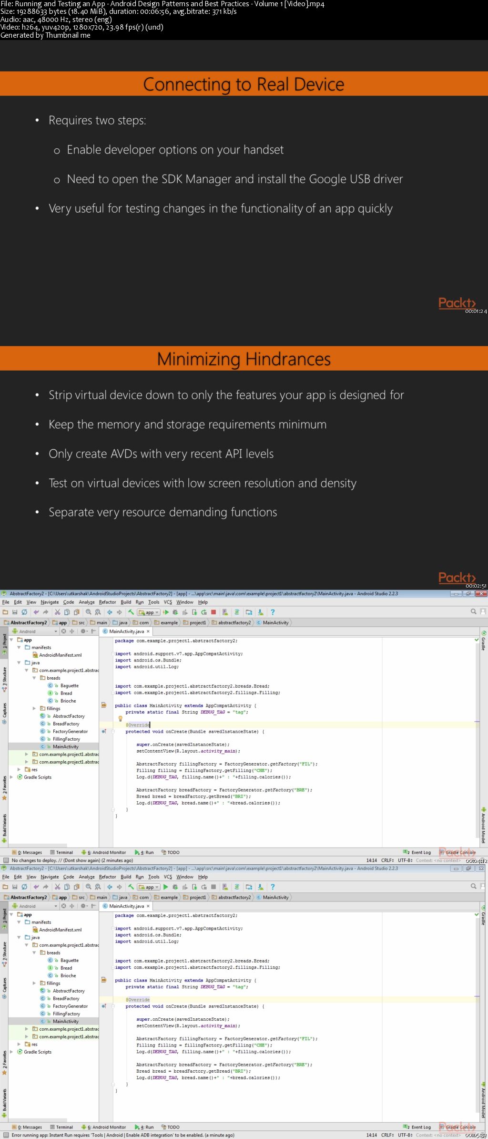Viewport: 488px width, 1139px height.
Task: Click the Paste icon in the 00:04:22 frame toolbar
Action: click(76, 612)
